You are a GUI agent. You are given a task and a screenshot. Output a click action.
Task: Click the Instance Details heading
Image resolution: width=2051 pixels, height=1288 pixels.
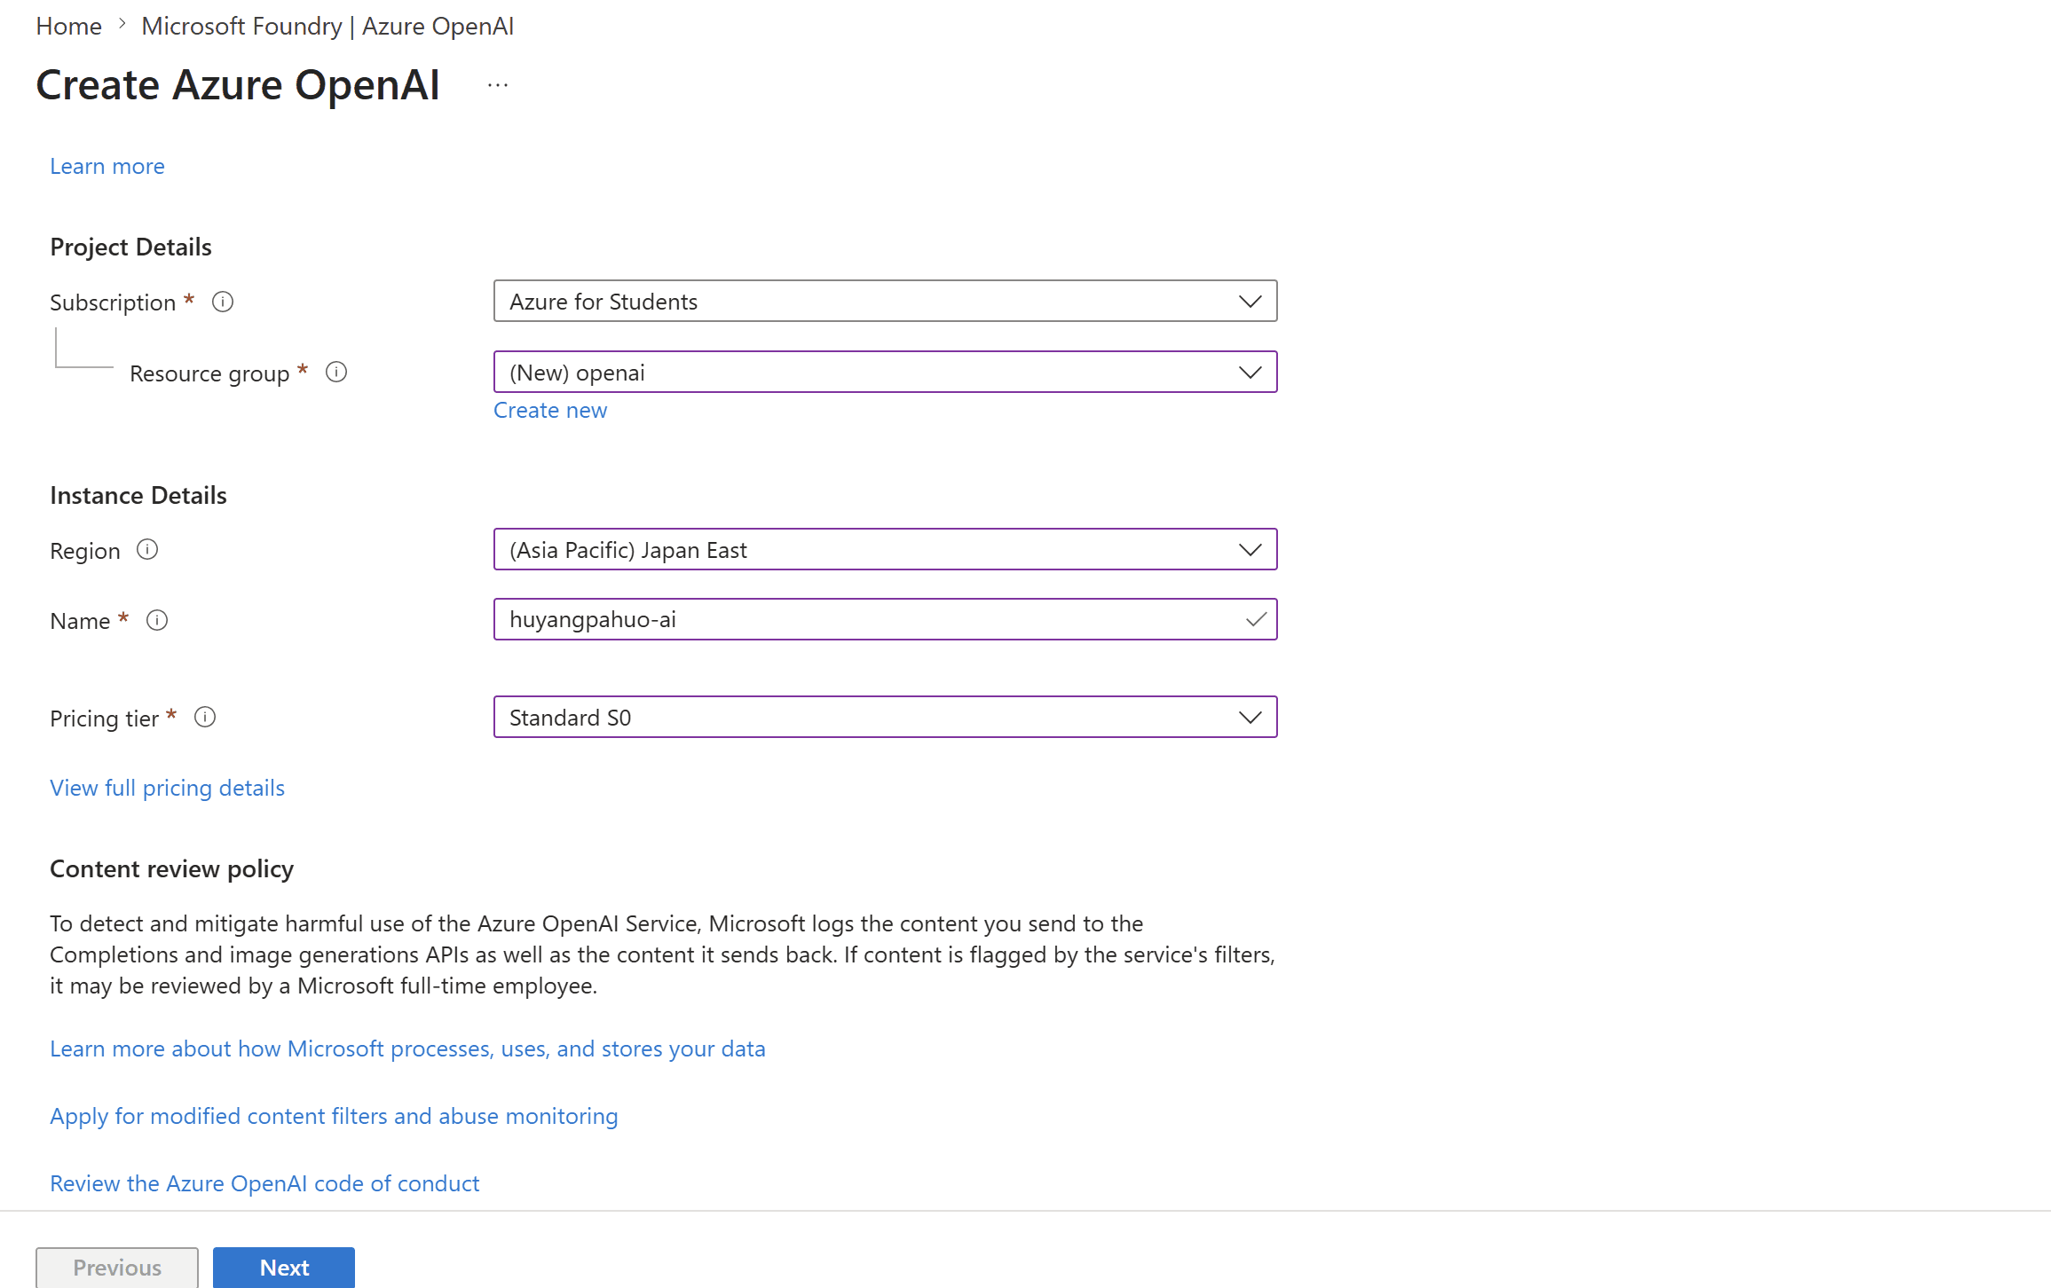coord(138,495)
